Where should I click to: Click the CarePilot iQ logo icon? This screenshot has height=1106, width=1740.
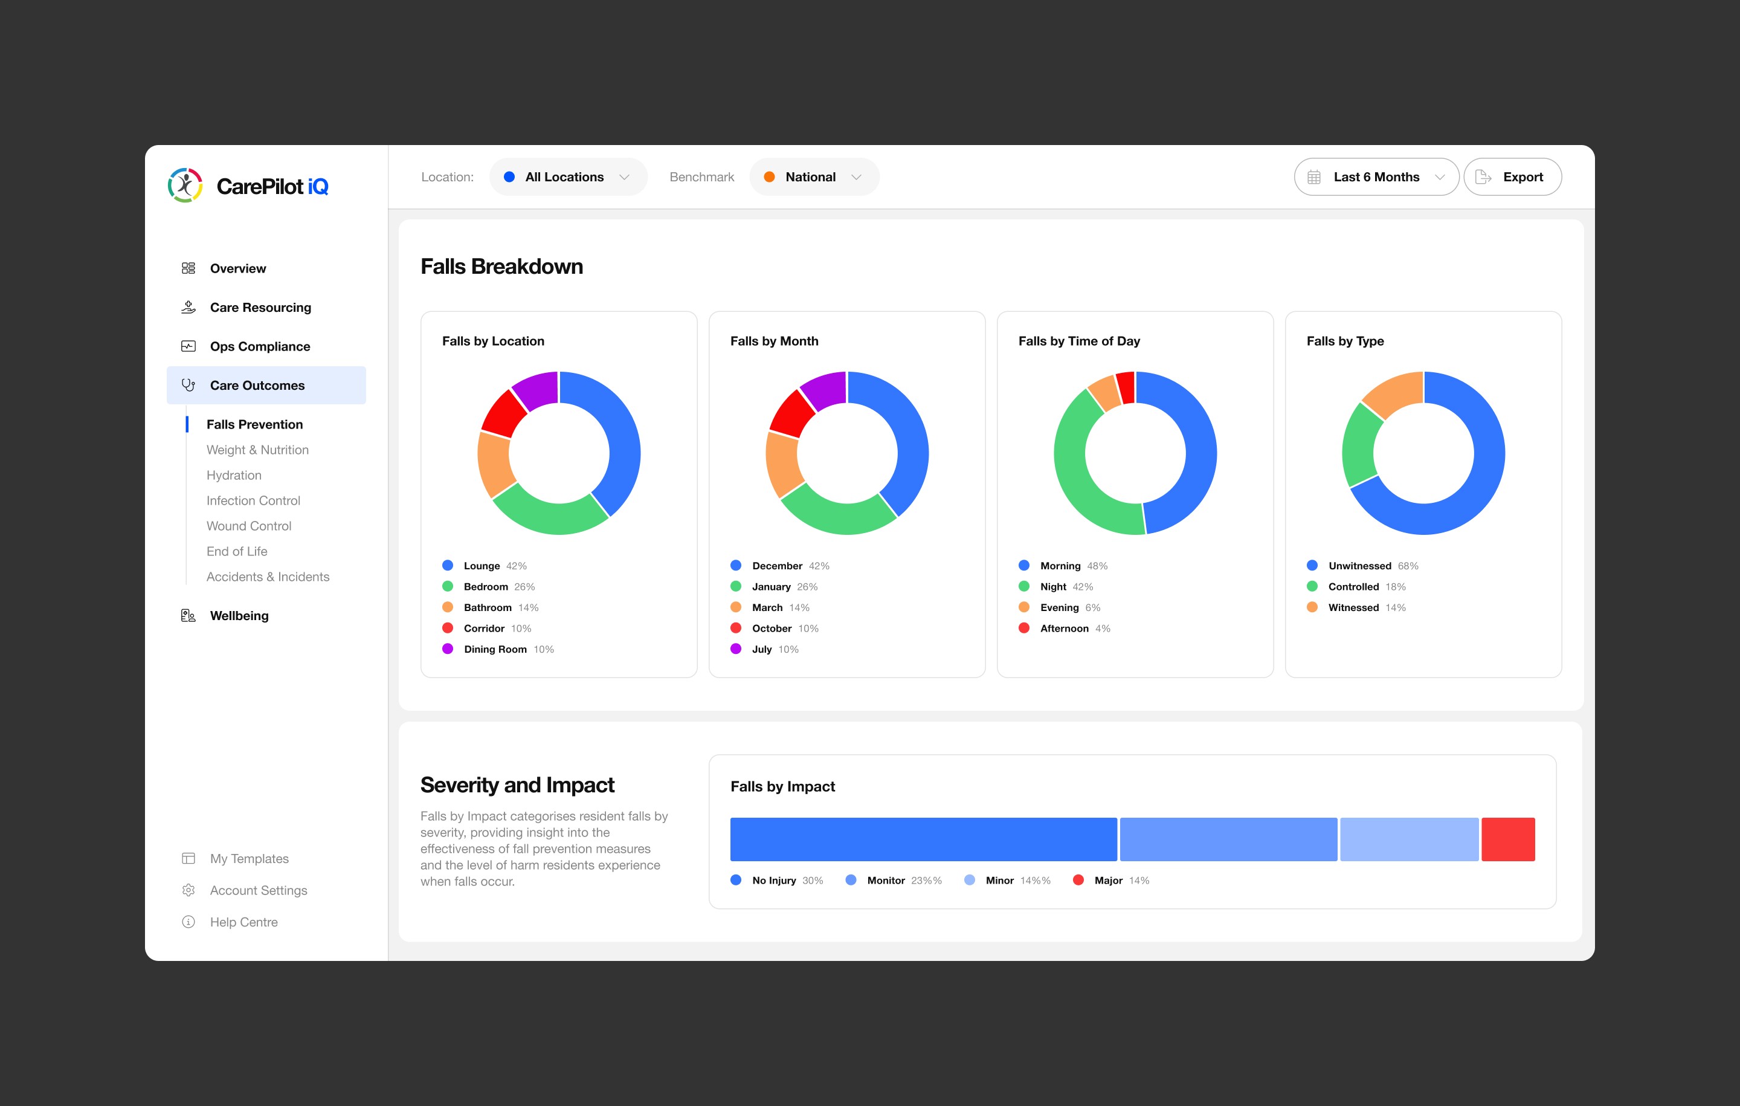point(185,186)
